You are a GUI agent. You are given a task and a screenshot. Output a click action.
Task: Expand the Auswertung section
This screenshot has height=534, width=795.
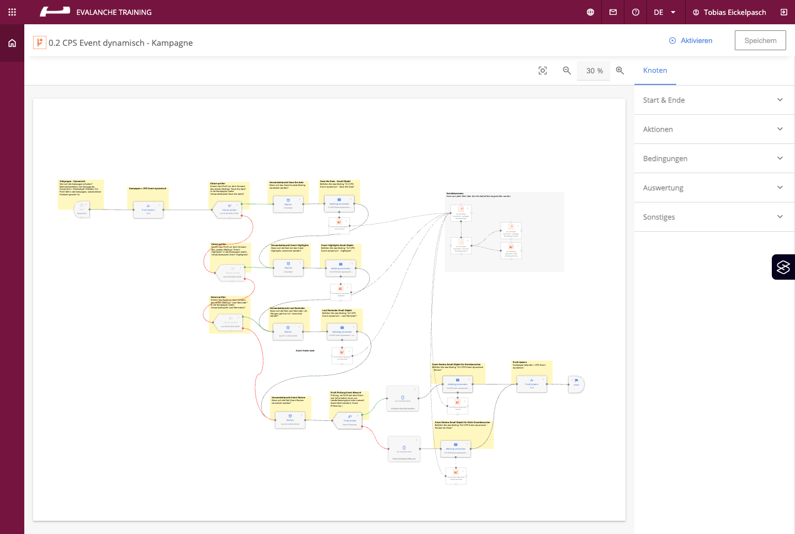pyautogui.click(x=714, y=188)
